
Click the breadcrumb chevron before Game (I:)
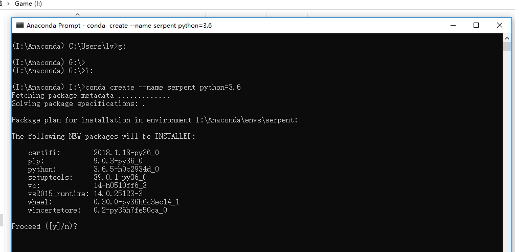click(8, 4)
